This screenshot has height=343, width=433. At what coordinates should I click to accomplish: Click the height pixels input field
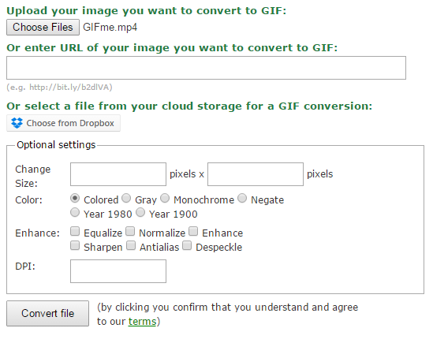[256, 174]
